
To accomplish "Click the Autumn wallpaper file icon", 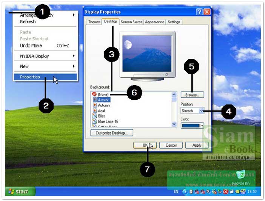I will point(95,105).
